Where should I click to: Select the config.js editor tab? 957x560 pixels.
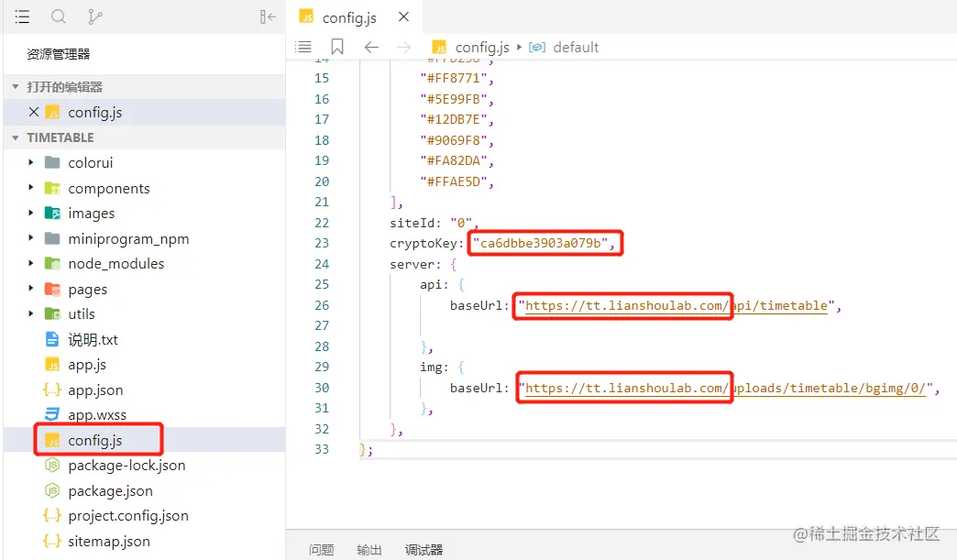(354, 17)
